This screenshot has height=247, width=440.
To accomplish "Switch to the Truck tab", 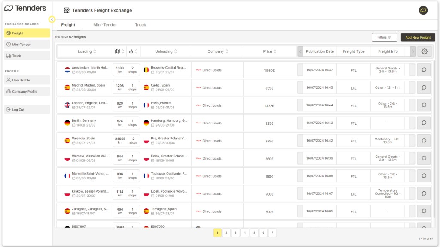I will [x=141, y=24].
